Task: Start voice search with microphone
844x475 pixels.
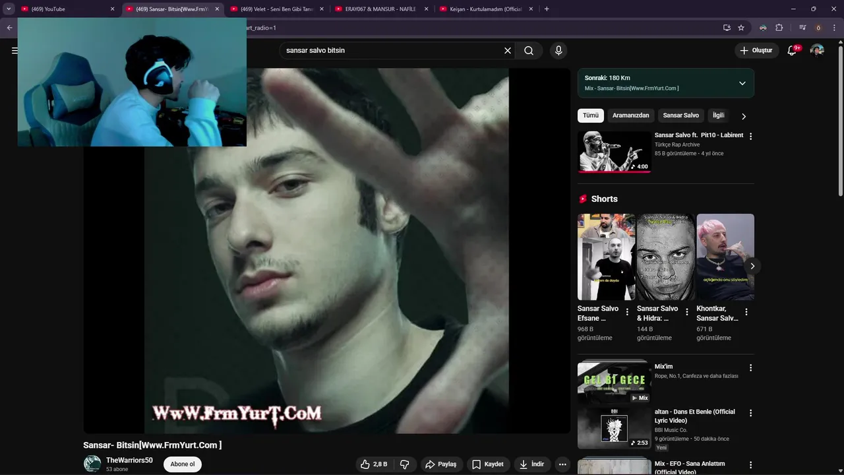Action: pyautogui.click(x=558, y=50)
